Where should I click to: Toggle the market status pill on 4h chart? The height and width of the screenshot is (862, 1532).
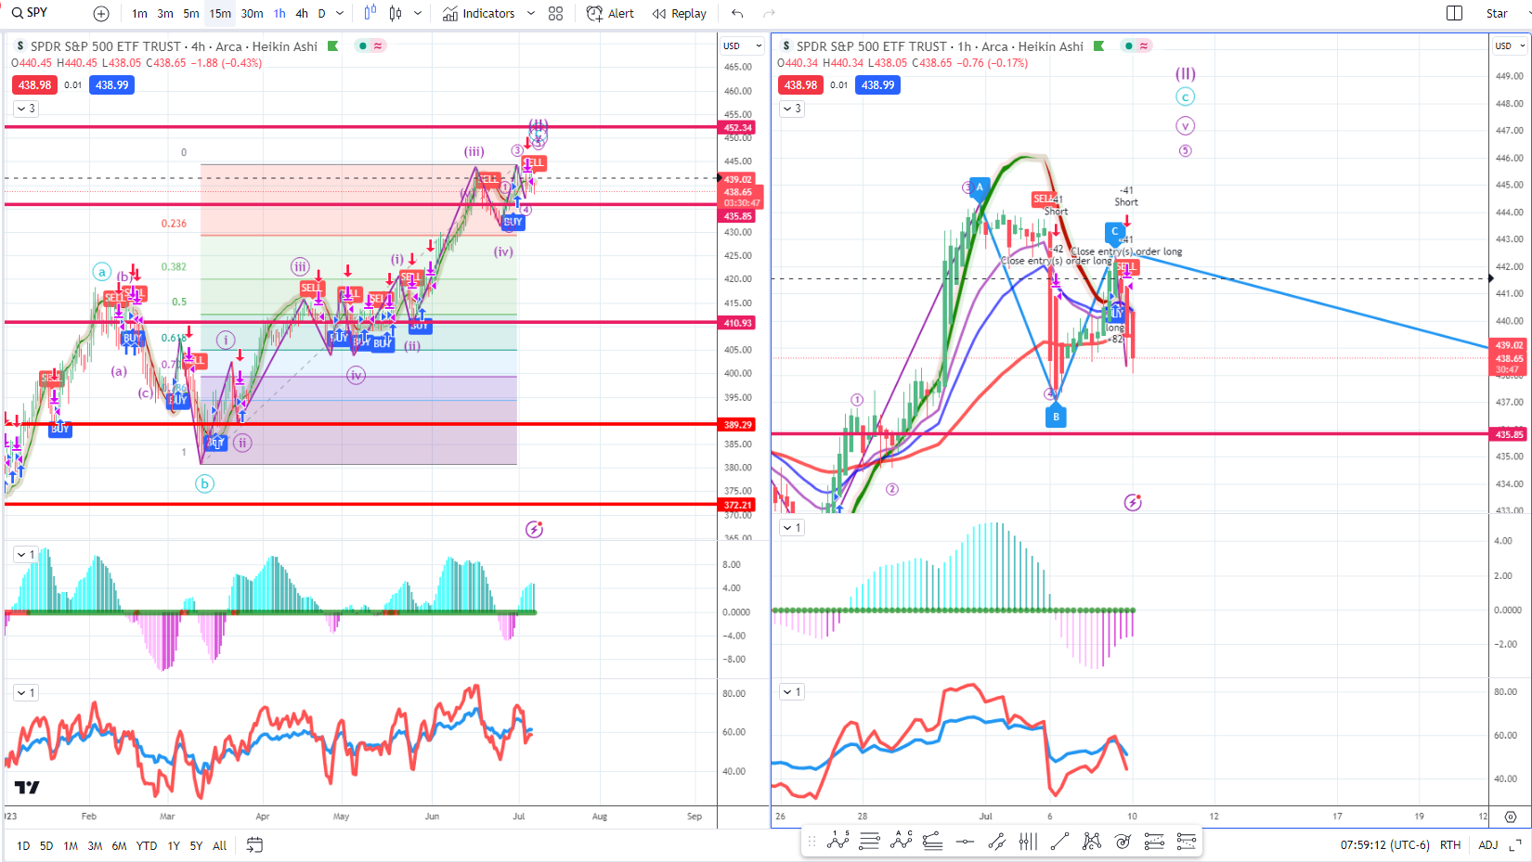coord(370,46)
